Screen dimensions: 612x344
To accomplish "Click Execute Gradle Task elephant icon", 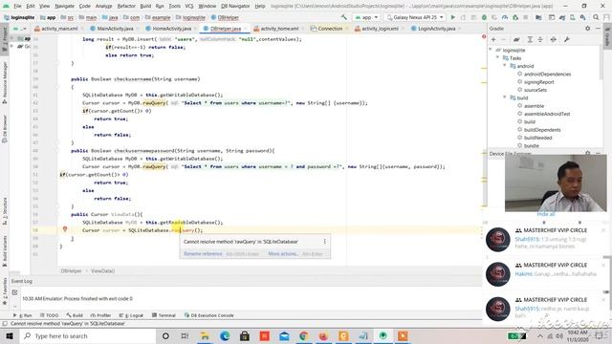I will 516,39.
